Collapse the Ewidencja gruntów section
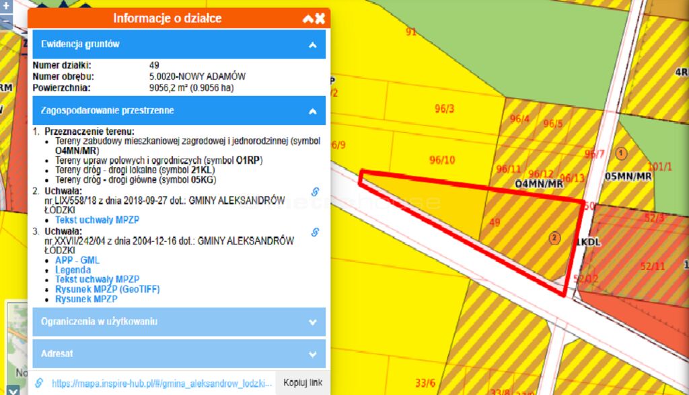The height and width of the screenshot is (395, 689). (312, 45)
